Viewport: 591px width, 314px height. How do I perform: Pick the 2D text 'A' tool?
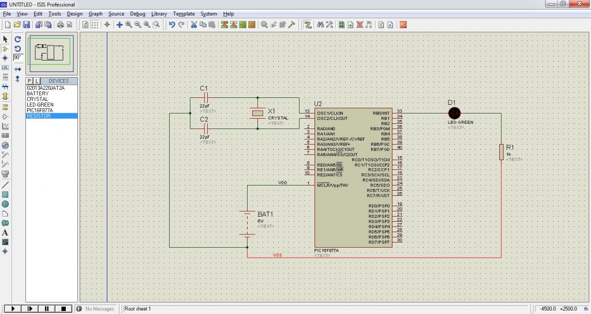tap(5, 232)
